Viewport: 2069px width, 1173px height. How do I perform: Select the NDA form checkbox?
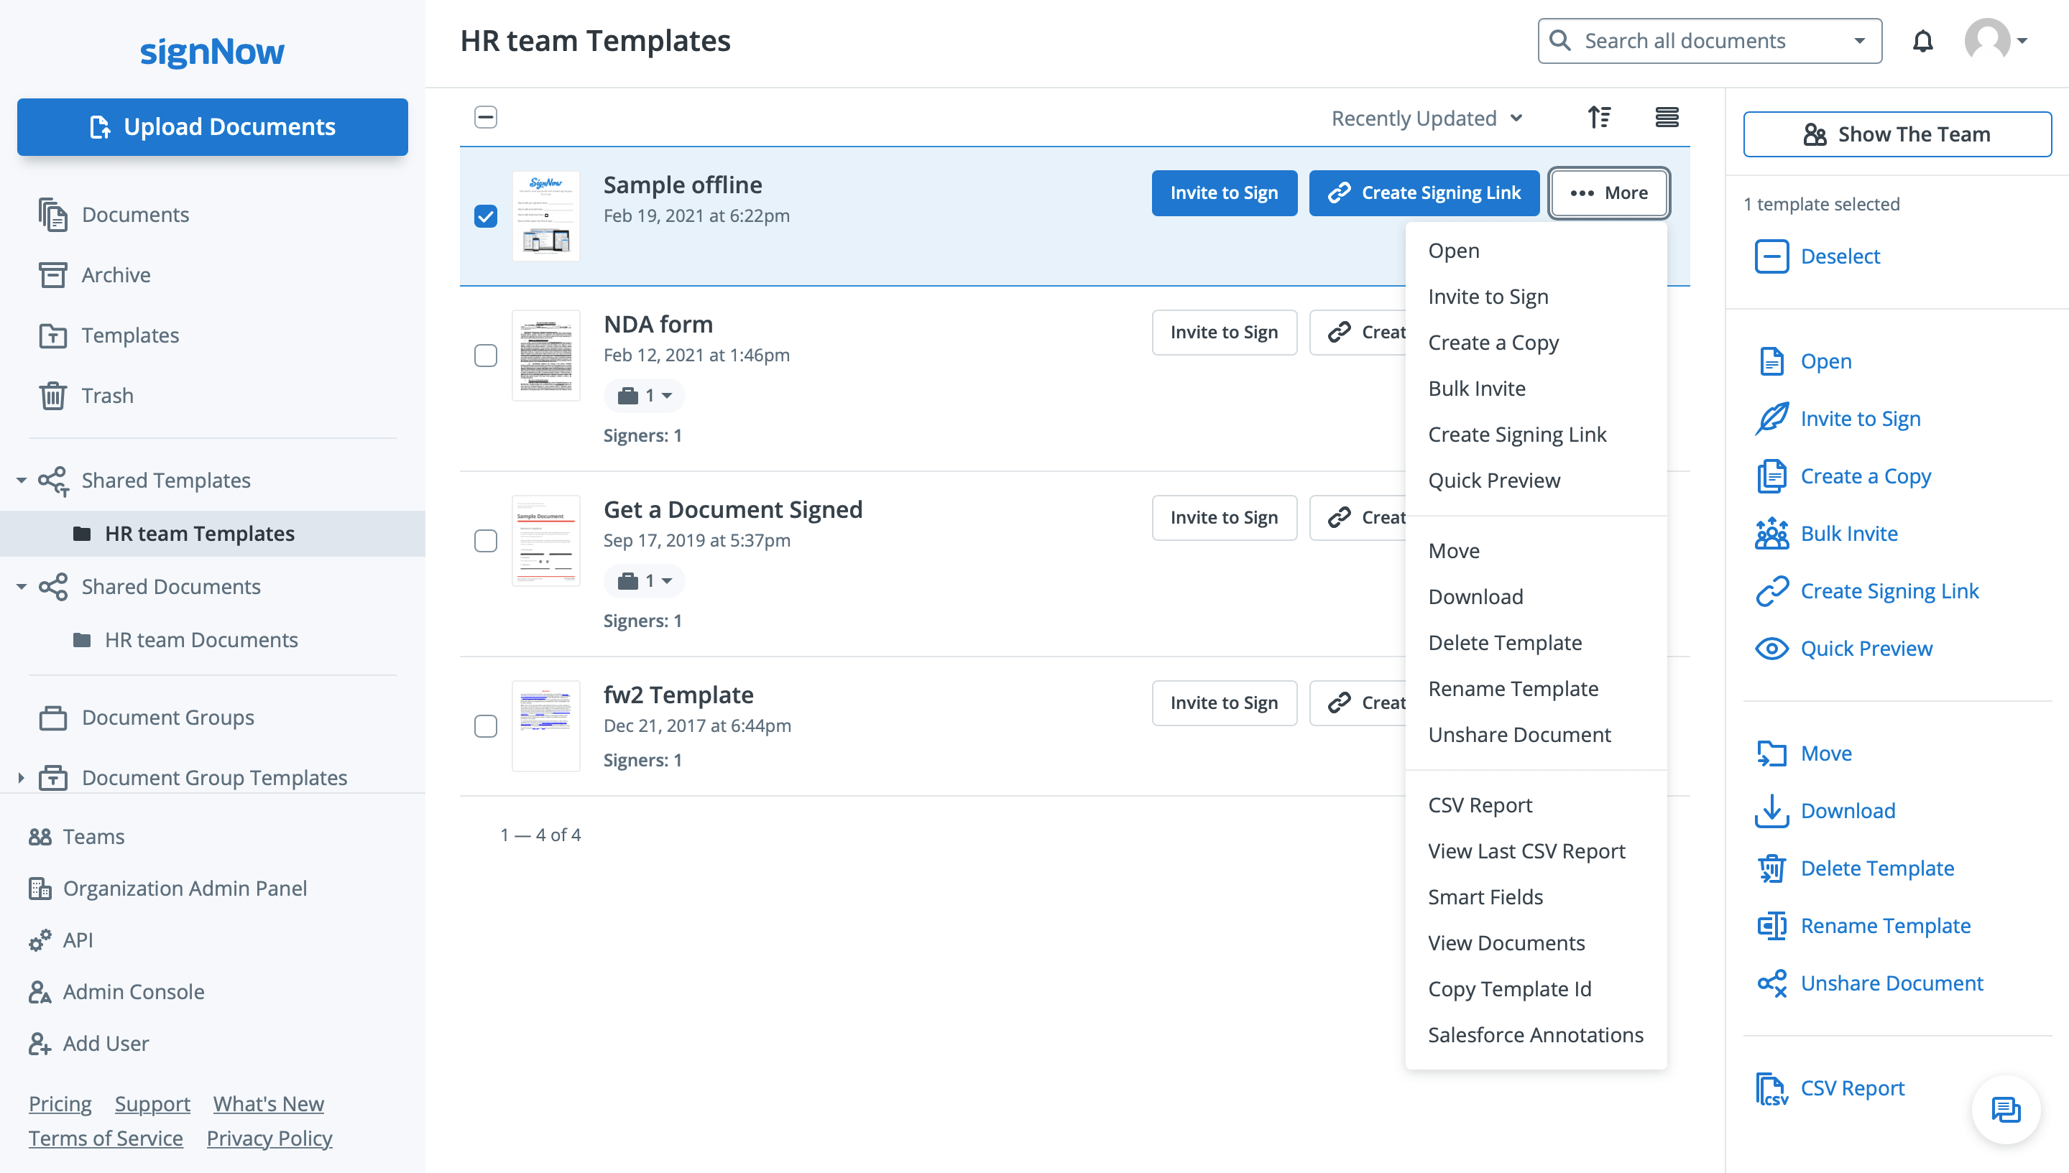click(x=486, y=356)
